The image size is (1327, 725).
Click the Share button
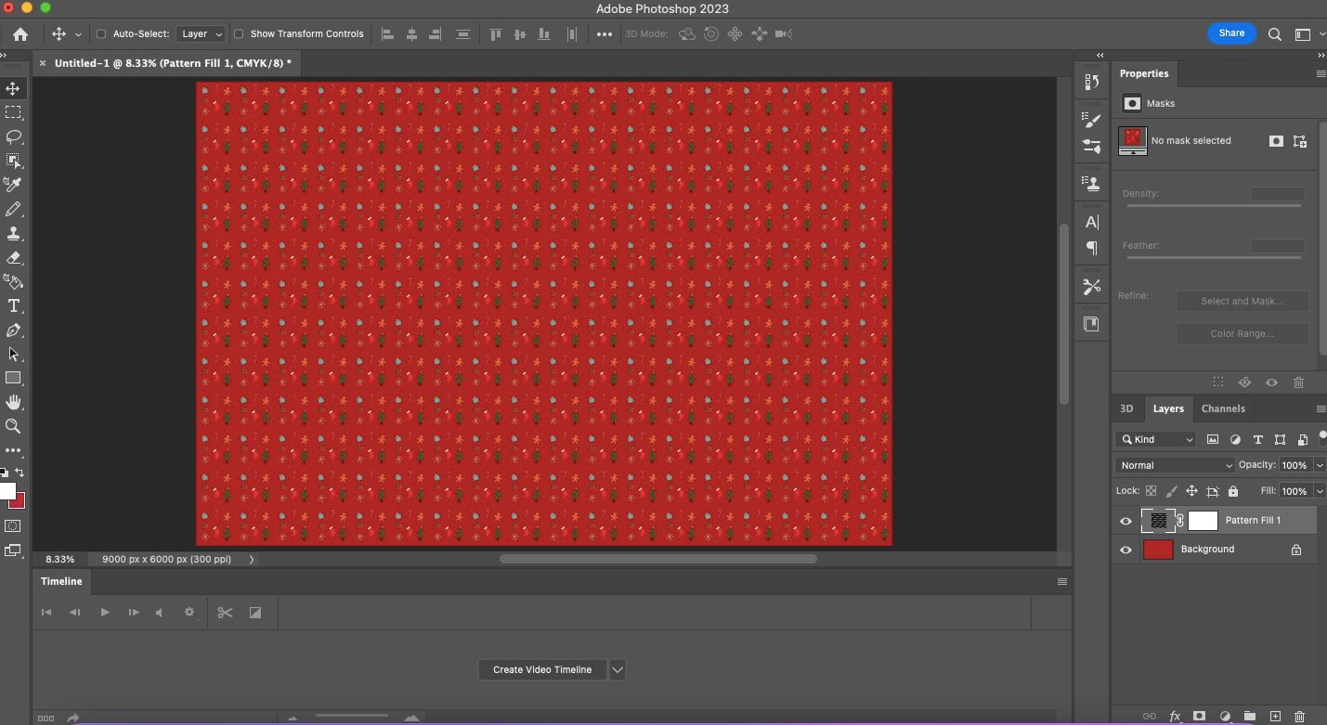(1230, 33)
